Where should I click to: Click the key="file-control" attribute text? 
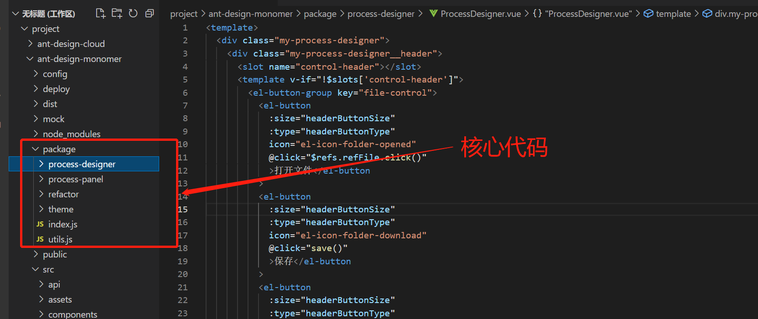(x=384, y=93)
